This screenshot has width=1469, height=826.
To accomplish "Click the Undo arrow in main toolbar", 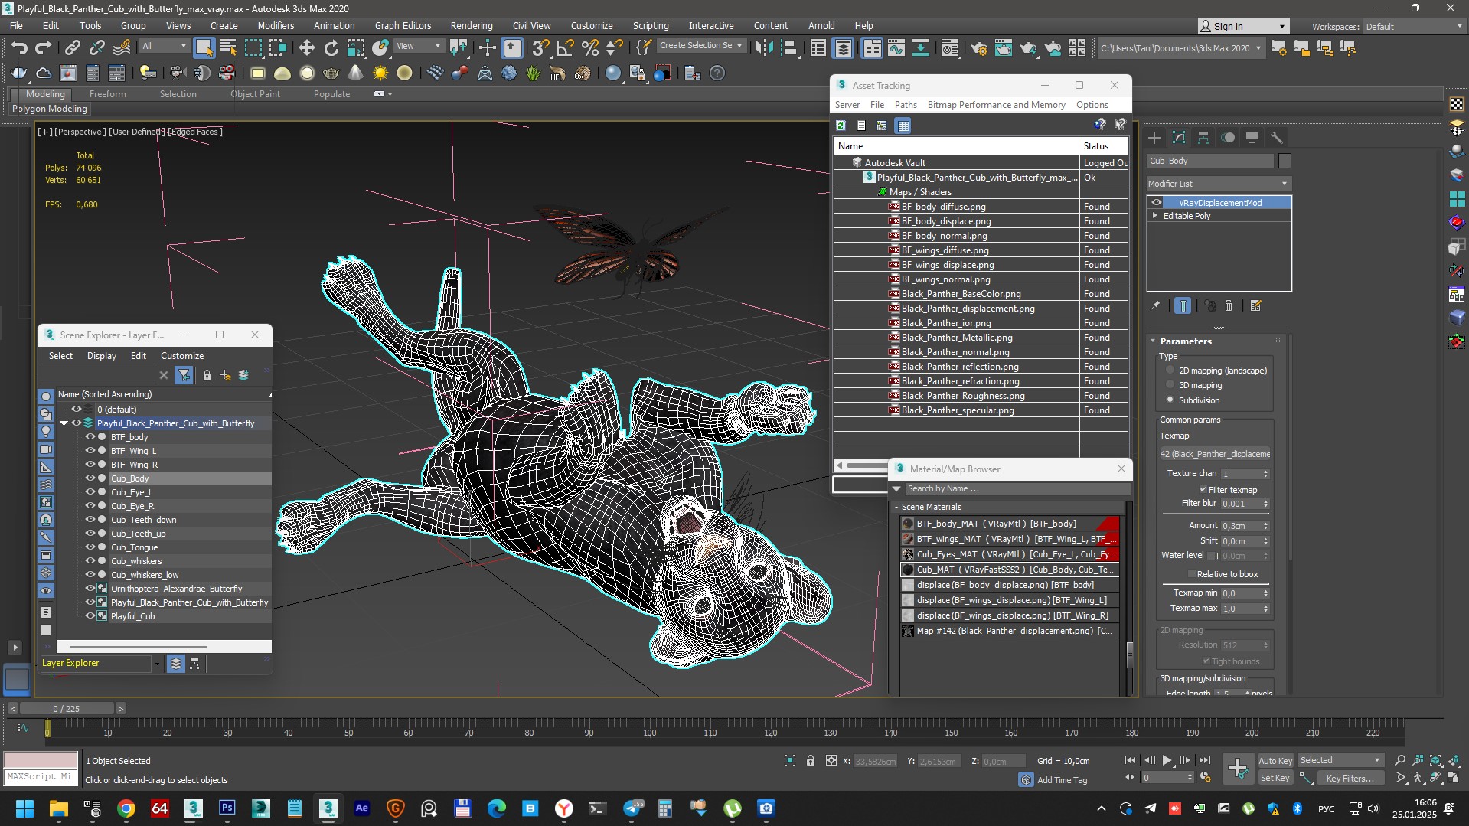I will pyautogui.click(x=19, y=47).
